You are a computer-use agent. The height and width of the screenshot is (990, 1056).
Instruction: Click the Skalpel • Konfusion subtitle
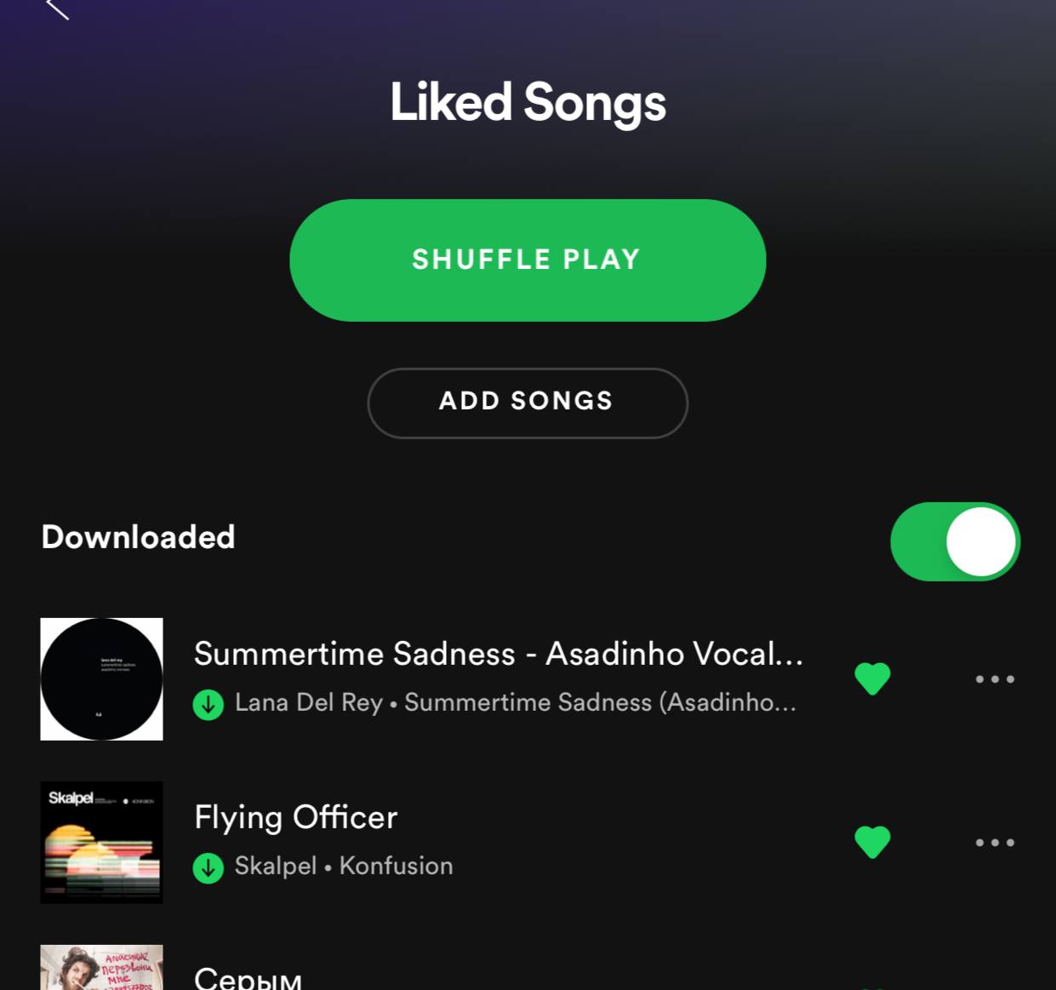tap(344, 866)
